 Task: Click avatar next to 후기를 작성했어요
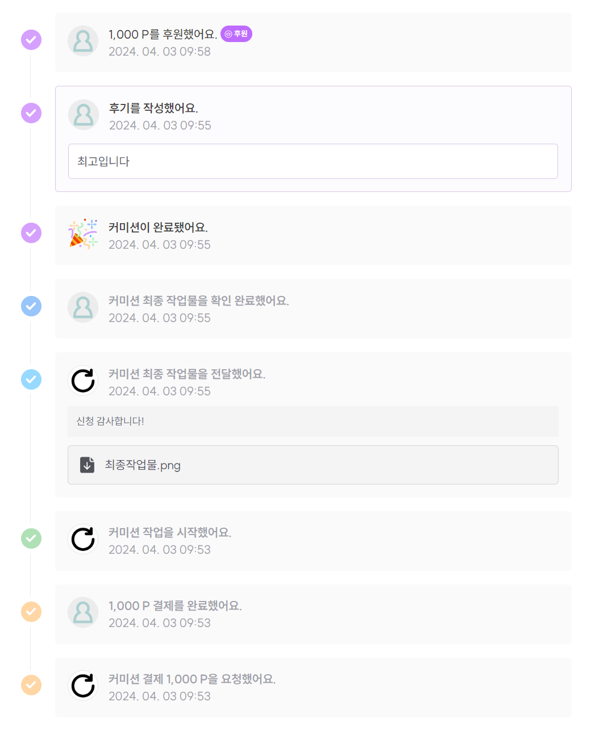click(84, 115)
